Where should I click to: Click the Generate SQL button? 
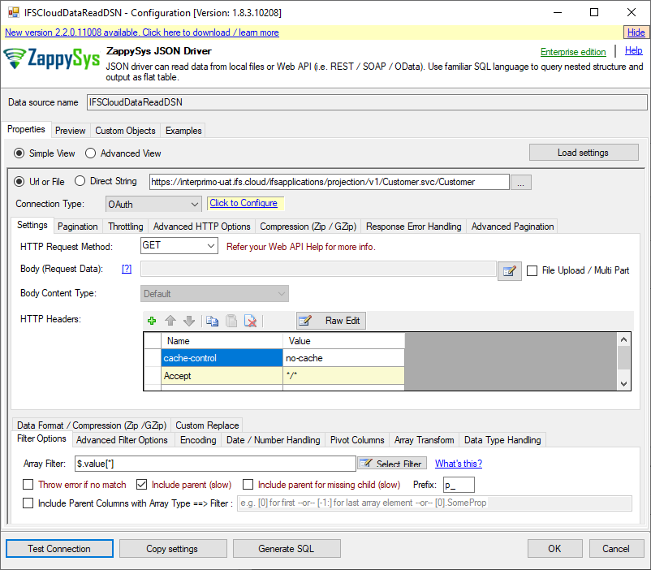pyautogui.click(x=287, y=549)
